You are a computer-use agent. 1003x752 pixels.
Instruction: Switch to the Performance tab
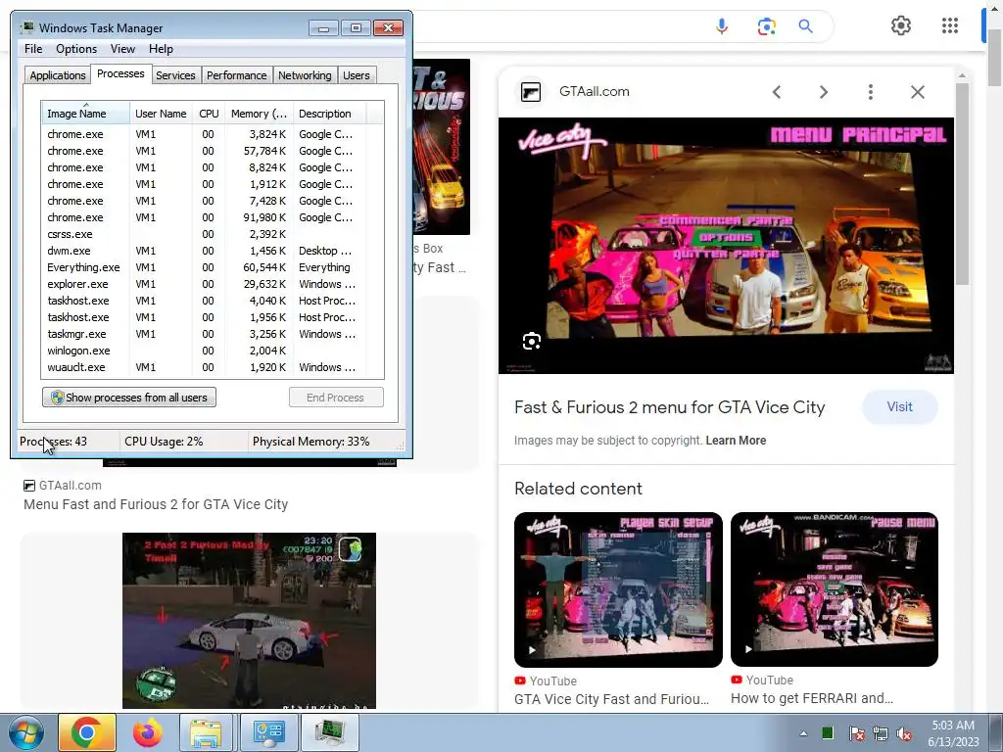pos(236,75)
